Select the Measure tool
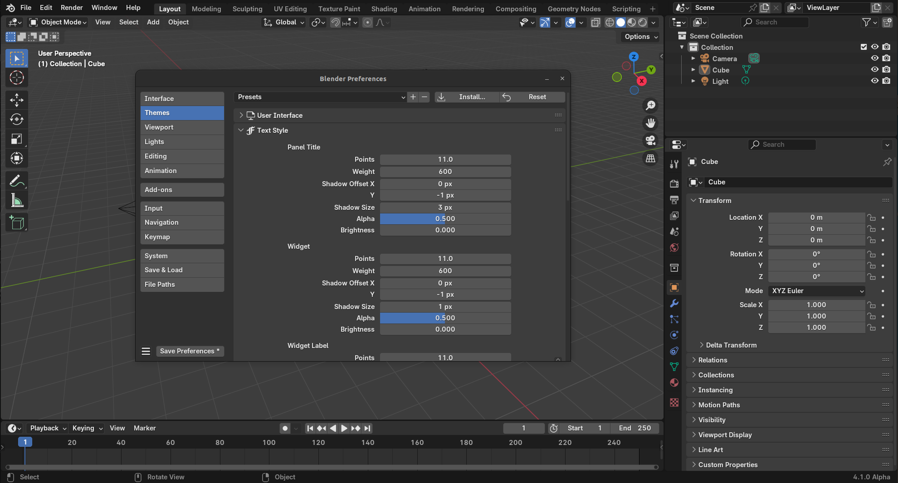 tap(17, 201)
